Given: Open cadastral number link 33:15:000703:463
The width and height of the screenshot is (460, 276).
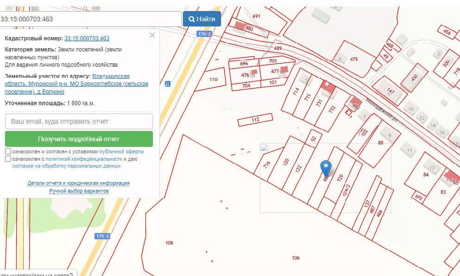Looking at the screenshot, I should [x=87, y=38].
